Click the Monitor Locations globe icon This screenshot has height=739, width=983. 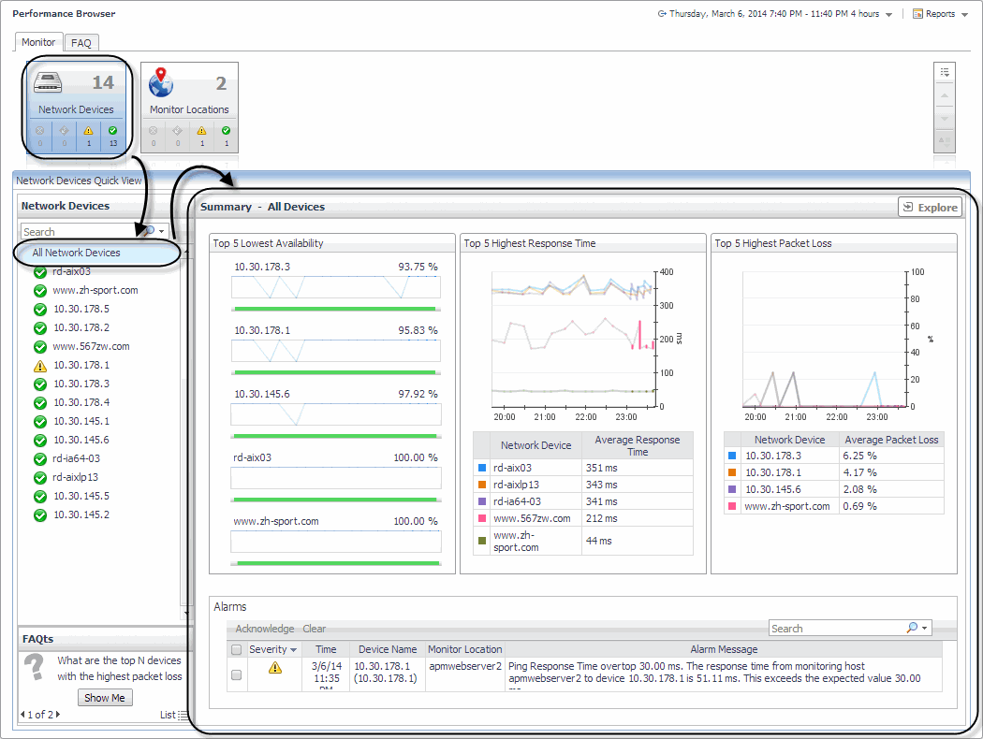[x=161, y=82]
